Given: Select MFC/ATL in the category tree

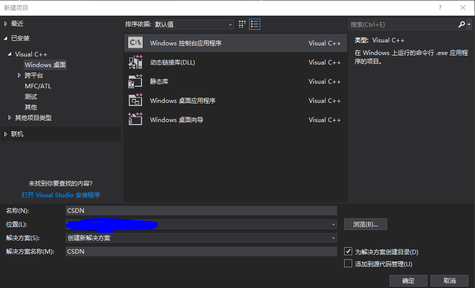Looking at the screenshot, I should 38,86.
